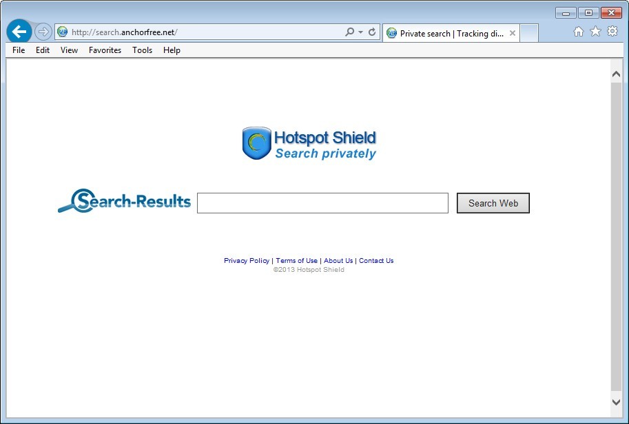Open the Favorites menu
Viewport: 629px width, 424px height.
[x=105, y=50]
